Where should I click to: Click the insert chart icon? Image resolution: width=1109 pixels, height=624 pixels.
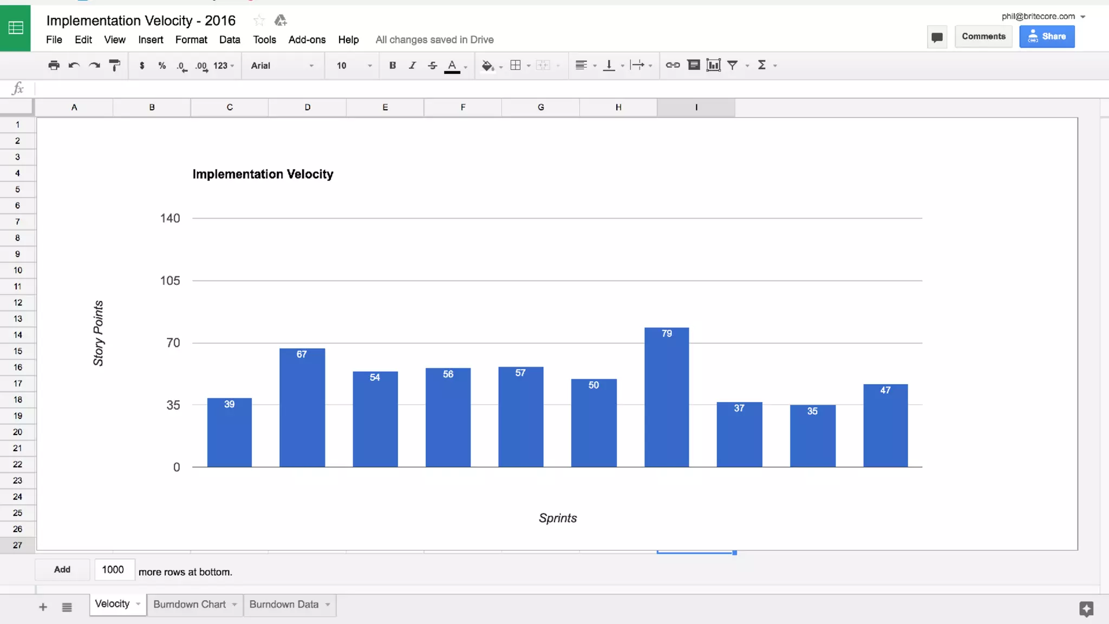pos(714,65)
